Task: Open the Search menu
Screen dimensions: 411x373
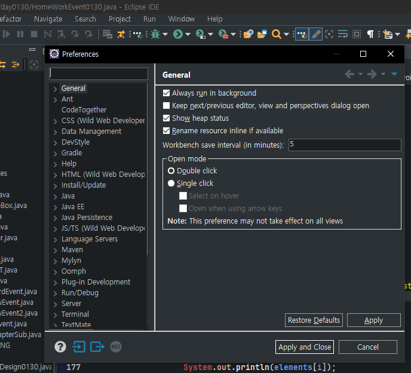Action: [85, 19]
